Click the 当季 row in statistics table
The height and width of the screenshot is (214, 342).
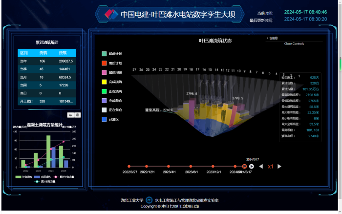(47, 69)
